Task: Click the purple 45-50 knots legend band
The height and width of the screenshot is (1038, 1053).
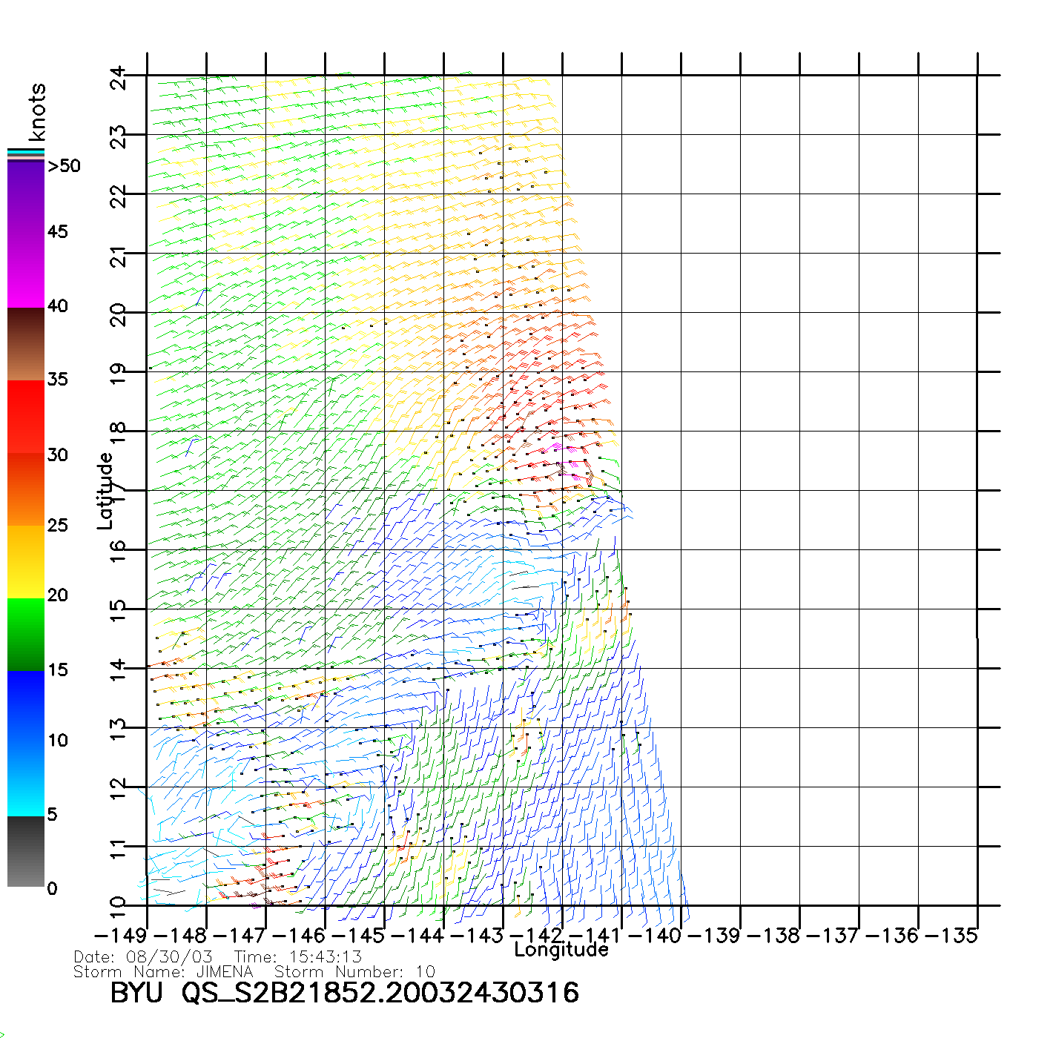Action: coord(26,198)
